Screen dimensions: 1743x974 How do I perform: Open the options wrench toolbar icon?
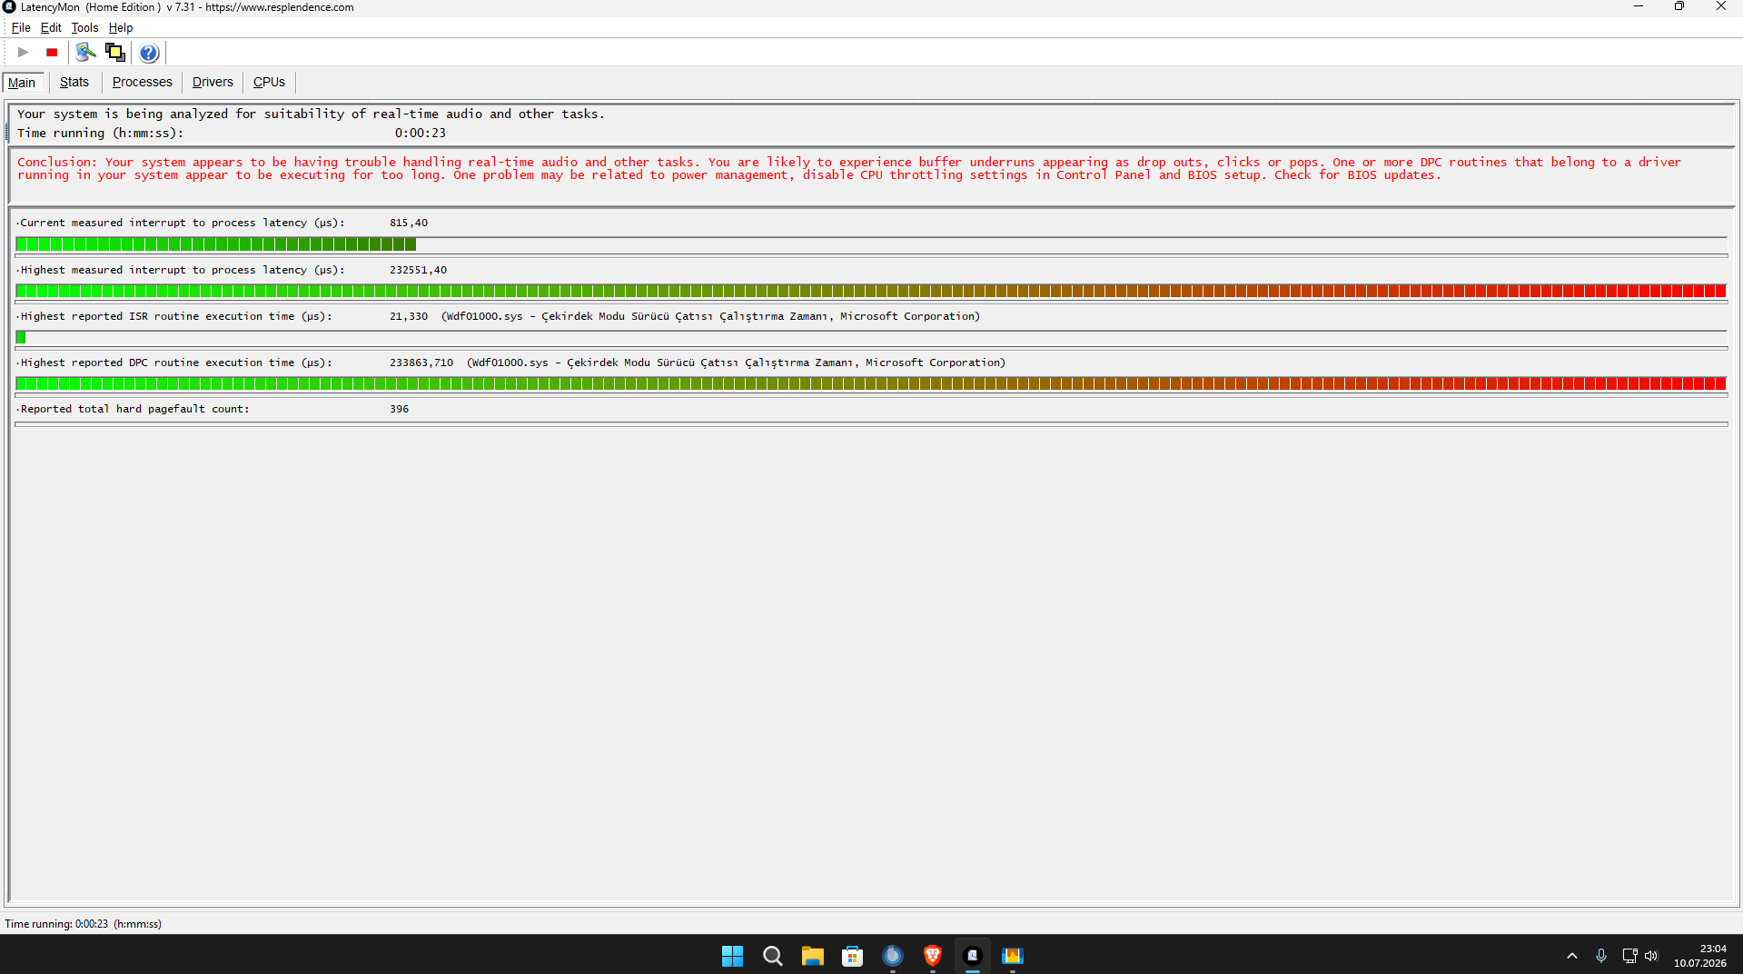(x=85, y=53)
